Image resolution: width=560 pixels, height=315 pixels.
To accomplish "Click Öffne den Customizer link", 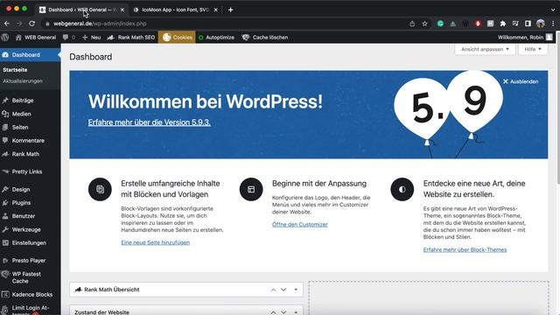I will 299,224.
